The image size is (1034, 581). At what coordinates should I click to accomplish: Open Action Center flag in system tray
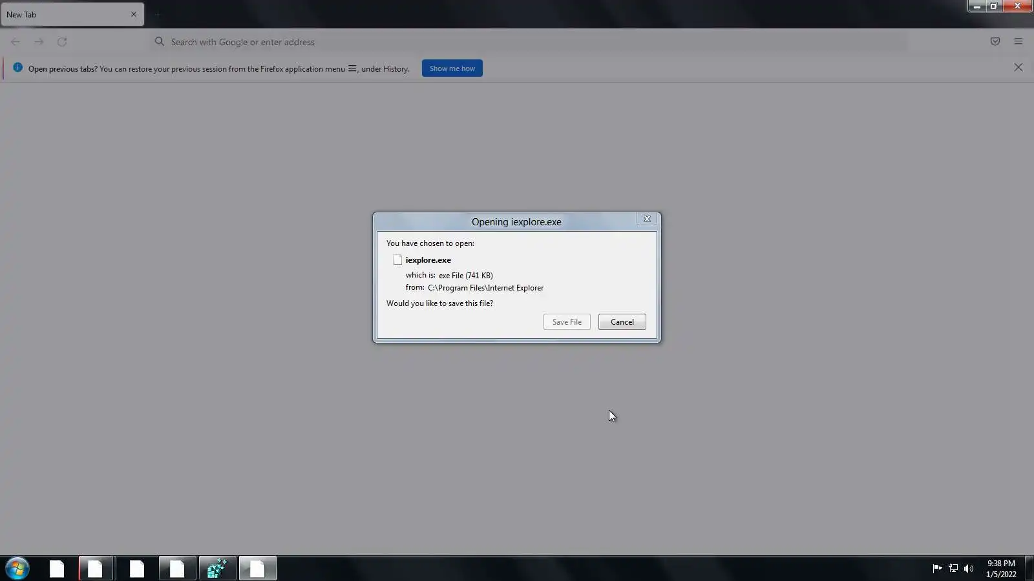937,568
